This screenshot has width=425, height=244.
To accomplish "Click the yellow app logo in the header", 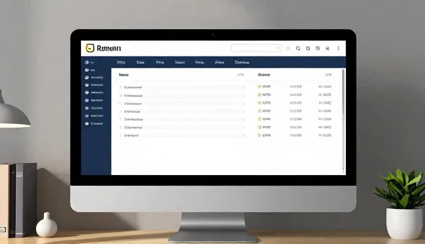I will point(90,48).
